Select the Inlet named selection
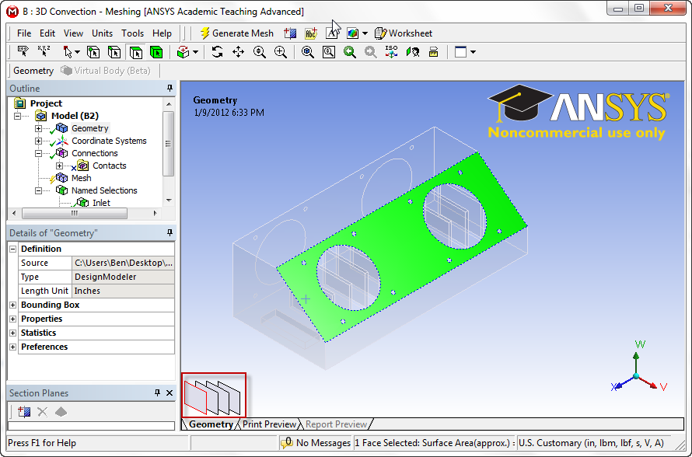 pos(101,203)
